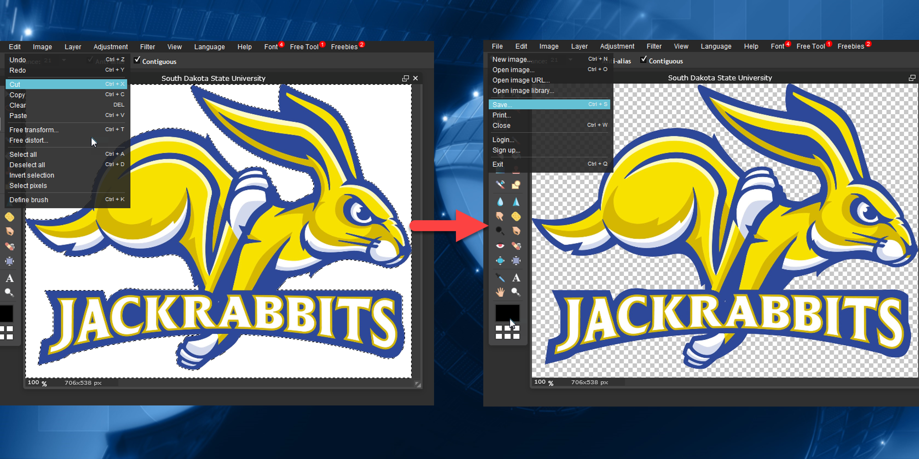Open the Adjustment menu in the left window
This screenshot has height=459, width=919.
click(x=110, y=47)
